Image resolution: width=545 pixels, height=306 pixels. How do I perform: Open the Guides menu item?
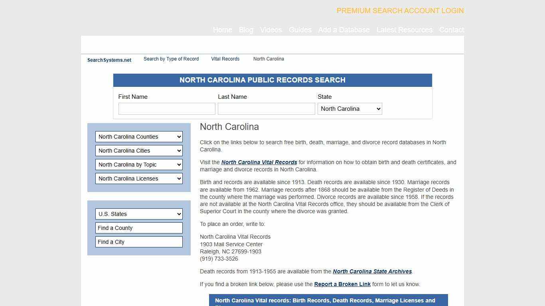(300, 30)
